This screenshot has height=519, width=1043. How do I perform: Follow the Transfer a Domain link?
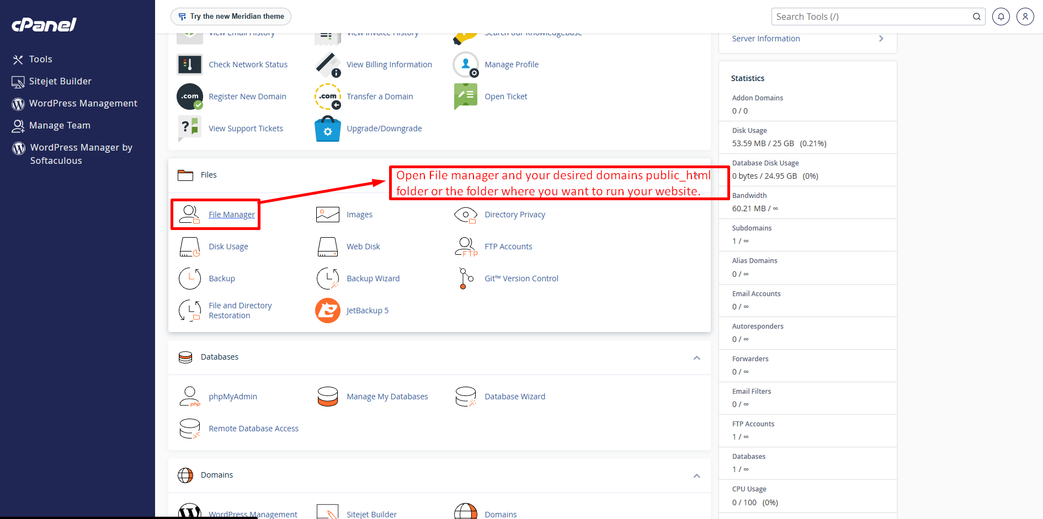(380, 97)
